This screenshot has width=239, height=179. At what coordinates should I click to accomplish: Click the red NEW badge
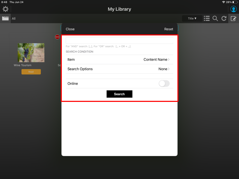[57, 37]
